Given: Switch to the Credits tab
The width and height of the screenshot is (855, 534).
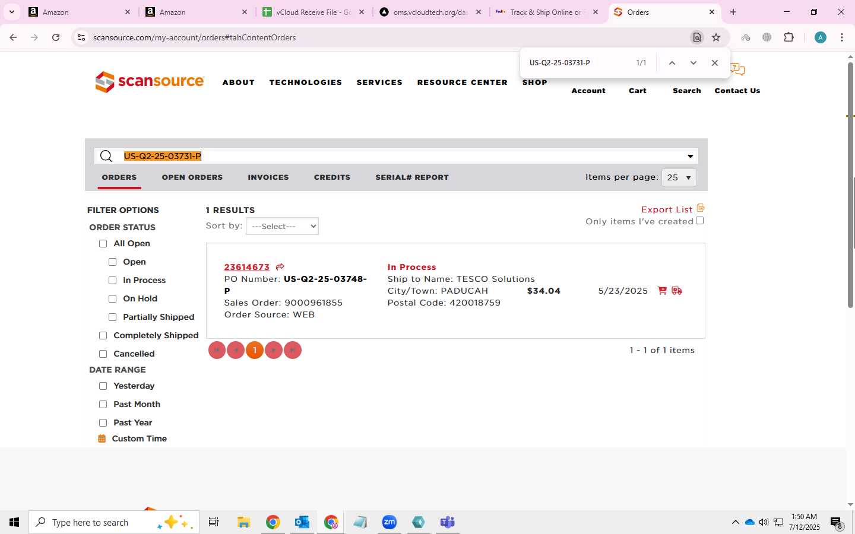Looking at the screenshot, I should tap(332, 177).
